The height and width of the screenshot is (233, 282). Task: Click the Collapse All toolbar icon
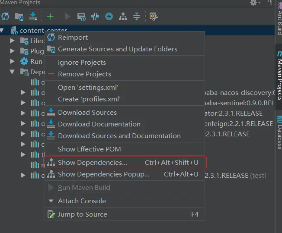137,16
